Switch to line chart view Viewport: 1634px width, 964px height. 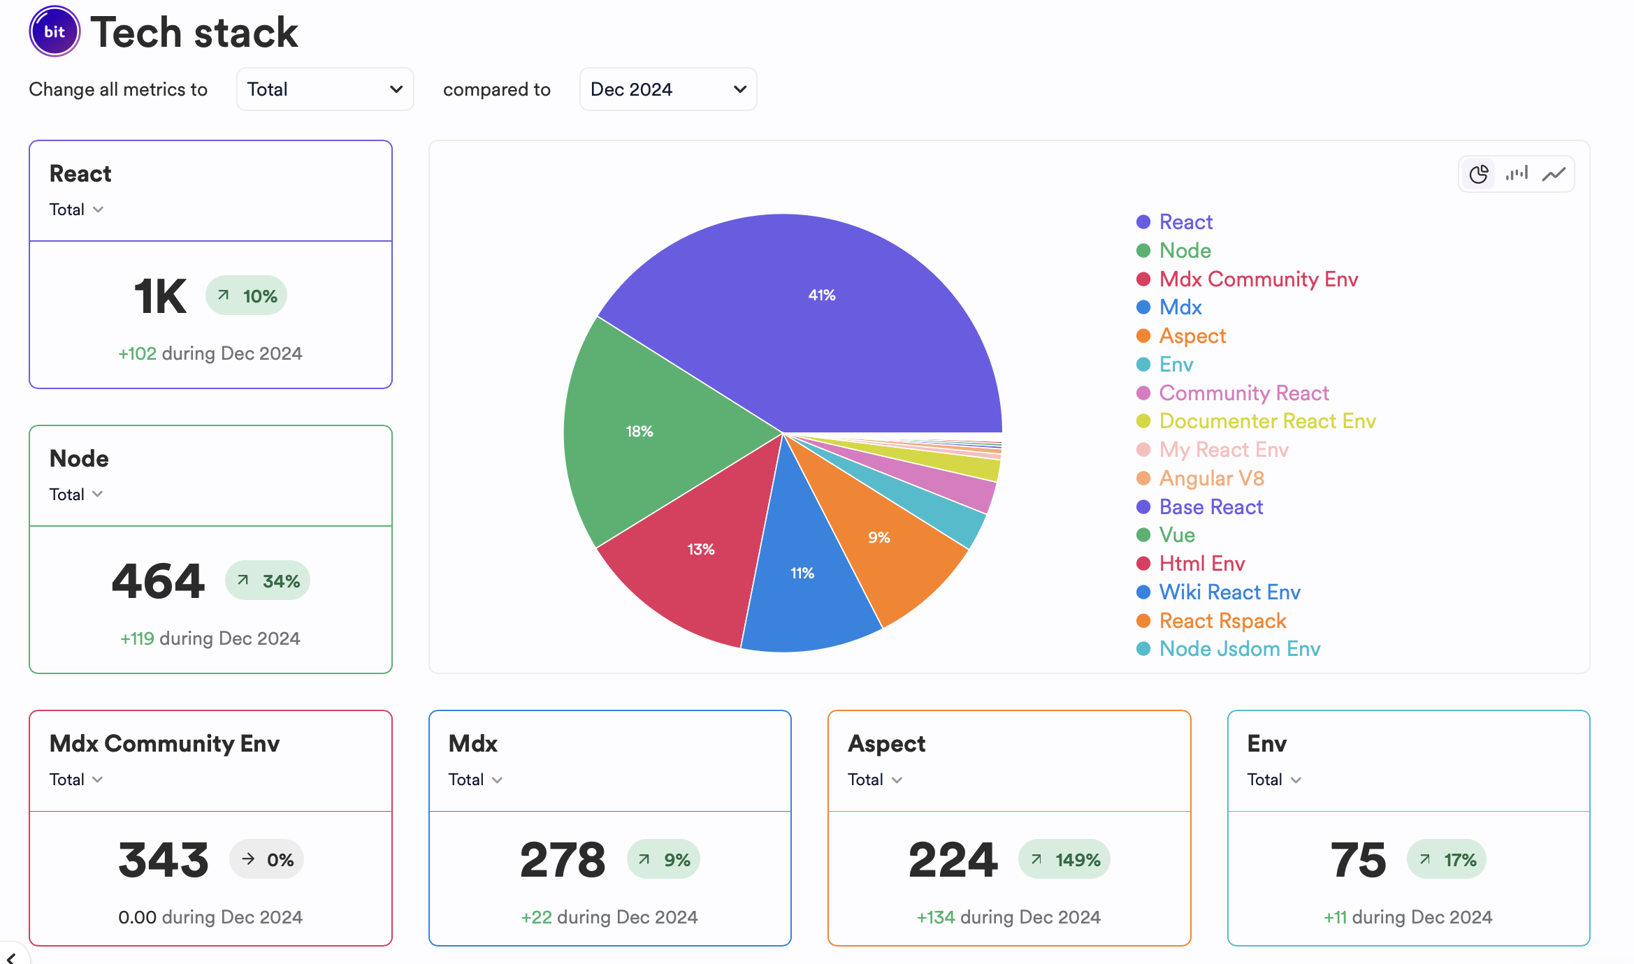[1554, 174]
